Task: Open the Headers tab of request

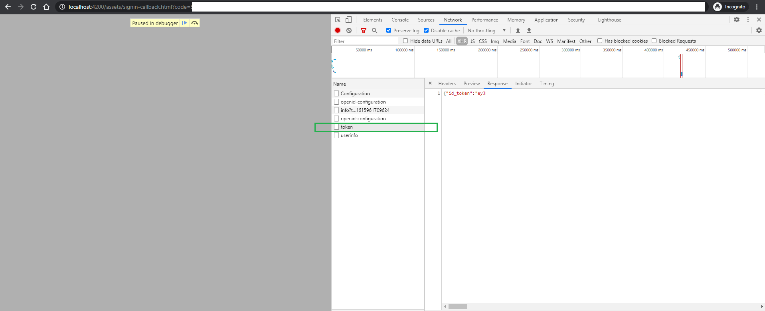Action: (x=447, y=84)
